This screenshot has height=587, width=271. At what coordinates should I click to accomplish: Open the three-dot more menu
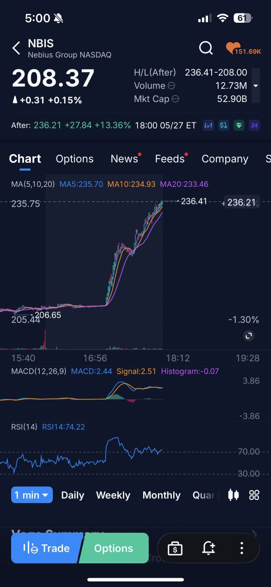[x=241, y=549]
